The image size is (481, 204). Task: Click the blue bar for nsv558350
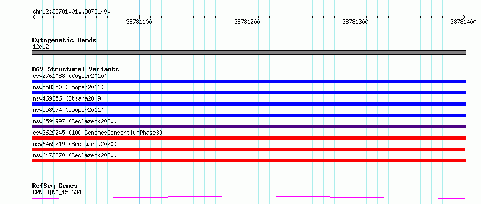point(249,93)
